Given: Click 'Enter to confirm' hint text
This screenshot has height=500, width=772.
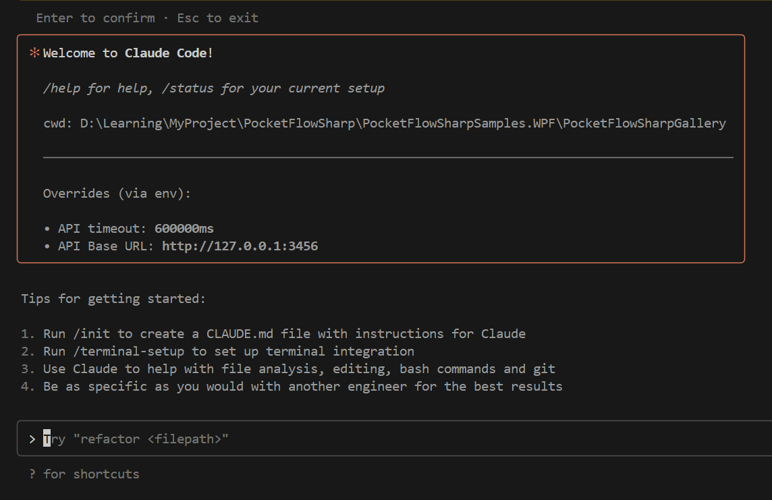Looking at the screenshot, I should [95, 18].
